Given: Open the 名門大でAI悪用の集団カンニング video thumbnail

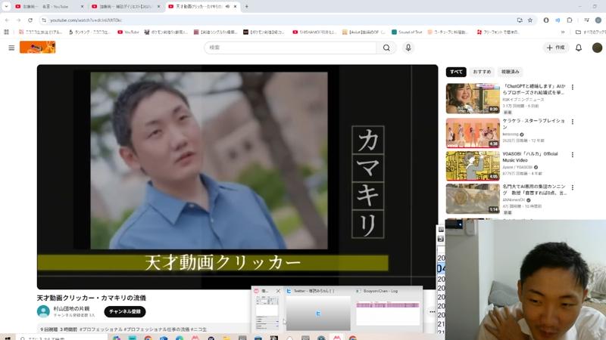Looking at the screenshot, I should pos(473,199).
